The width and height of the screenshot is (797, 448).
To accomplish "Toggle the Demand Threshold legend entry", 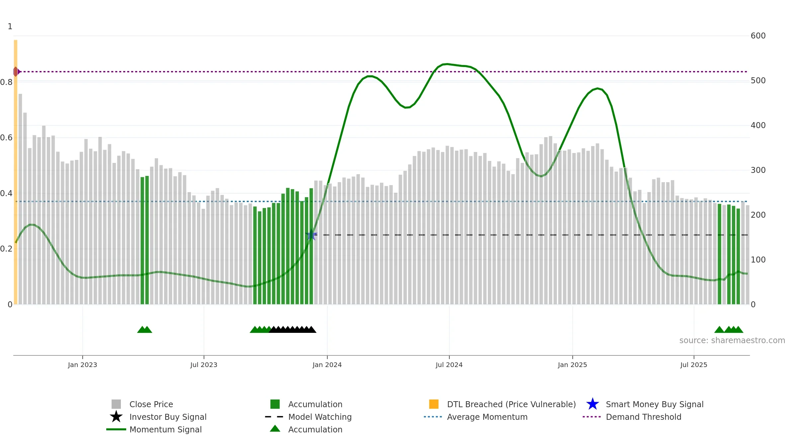I will tap(644, 417).
